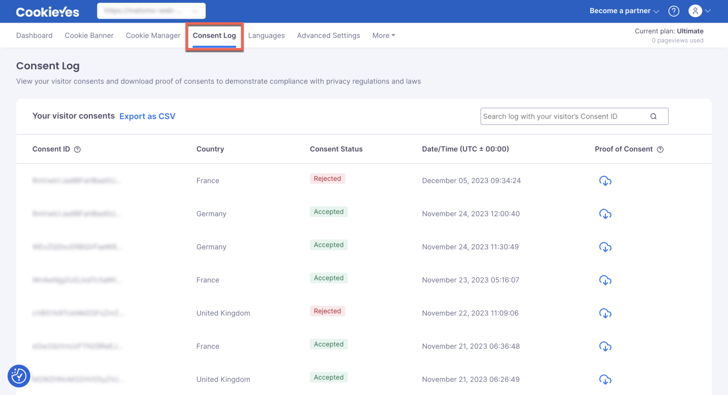
Task: Select the Dashboard navigation item
Action: click(x=34, y=35)
